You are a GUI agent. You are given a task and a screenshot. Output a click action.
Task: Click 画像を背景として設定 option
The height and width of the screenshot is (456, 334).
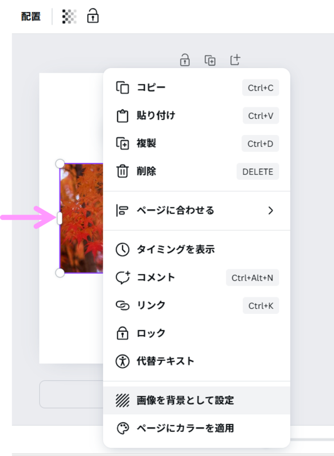click(185, 400)
